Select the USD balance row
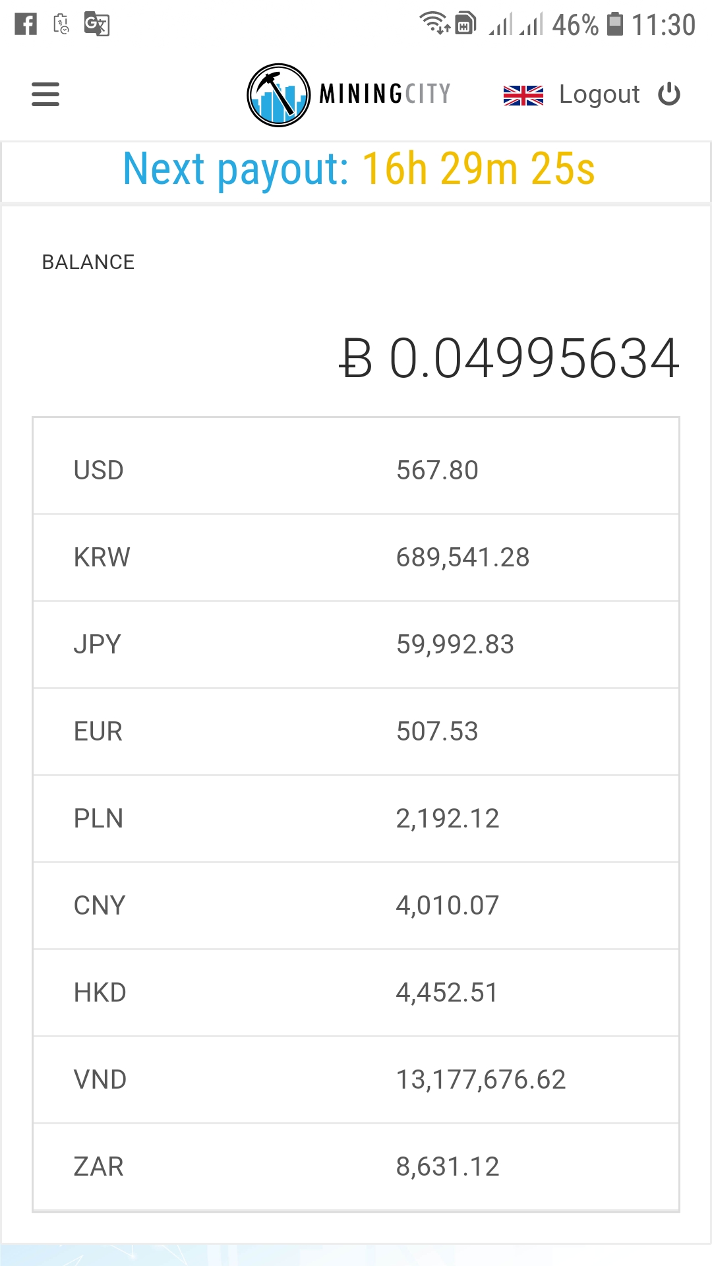Image resolution: width=712 pixels, height=1266 pixels. click(356, 470)
